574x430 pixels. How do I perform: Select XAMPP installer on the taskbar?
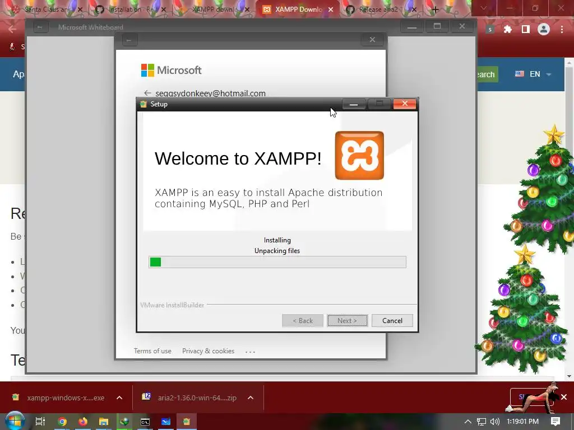[x=187, y=422]
